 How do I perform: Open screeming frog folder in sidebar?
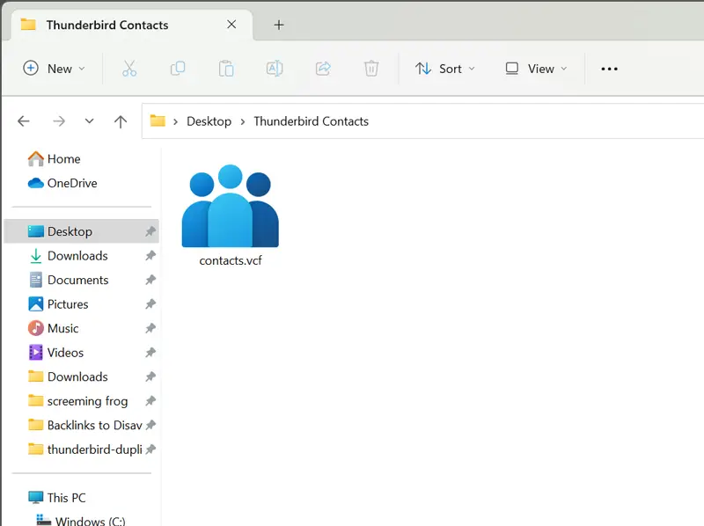click(87, 401)
